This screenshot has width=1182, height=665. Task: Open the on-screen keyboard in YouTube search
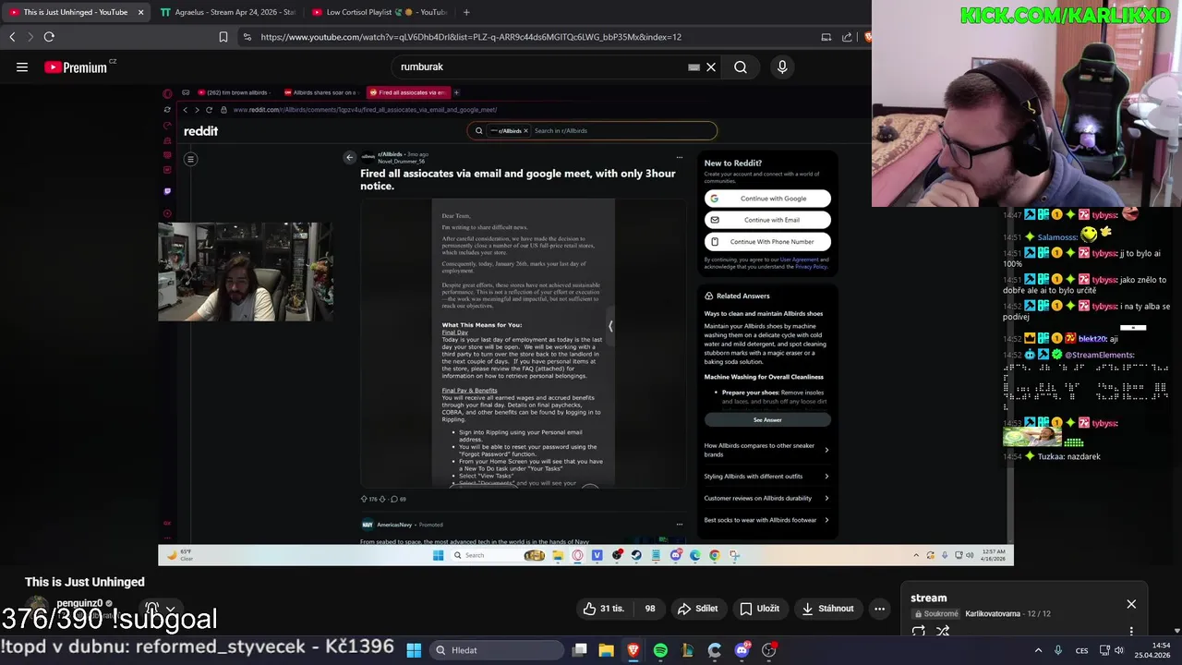pos(694,67)
